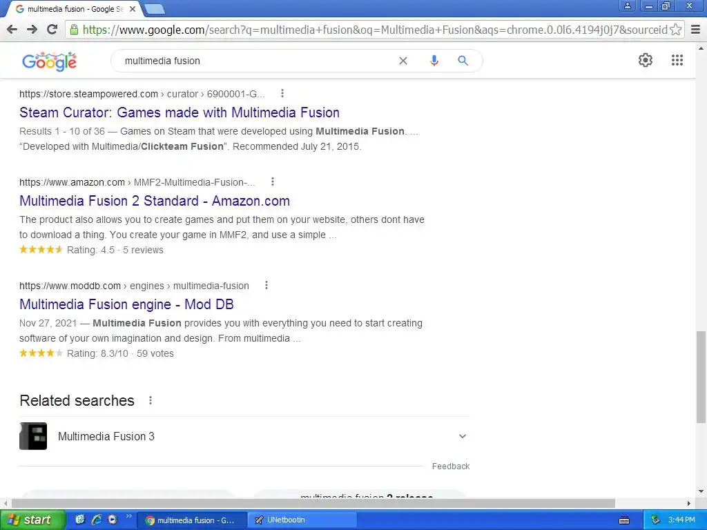Click the horizontal scrollbar right arrow
This screenshot has width=707, height=530.
click(x=688, y=503)
